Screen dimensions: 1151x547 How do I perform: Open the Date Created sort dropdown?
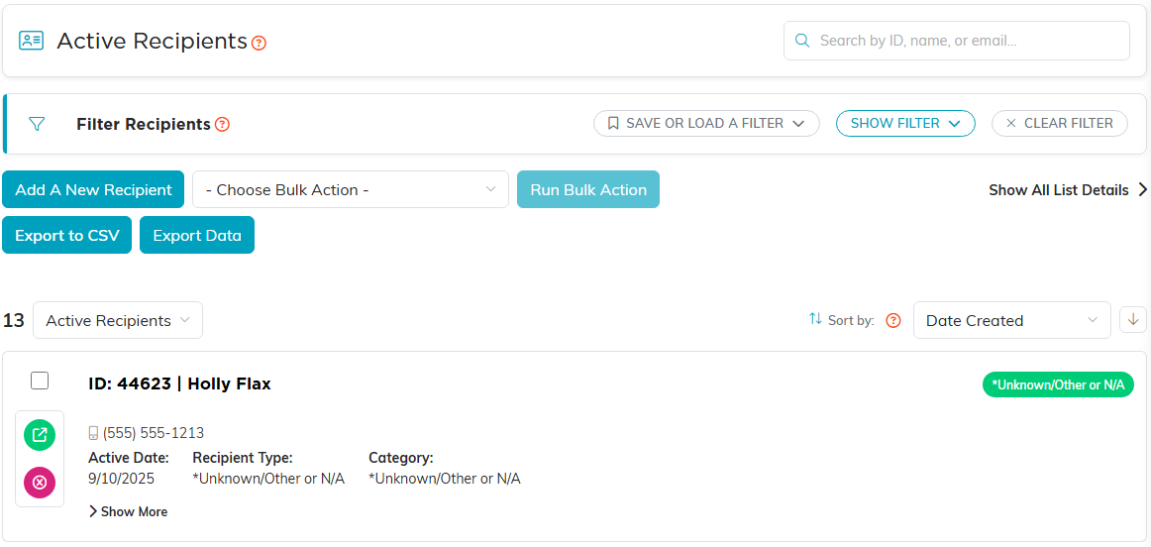(x=1011, y=321)
